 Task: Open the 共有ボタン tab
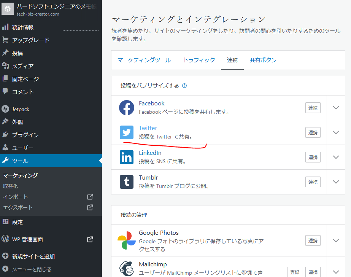(263, 60)
